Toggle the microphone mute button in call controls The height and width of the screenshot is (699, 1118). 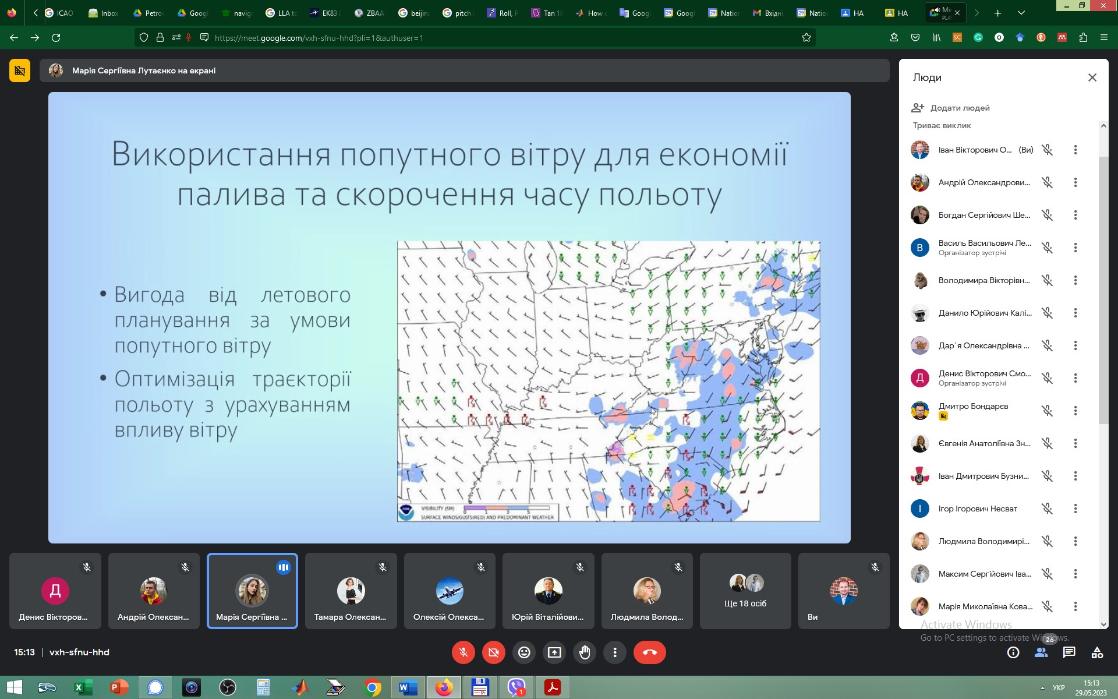[464, 652]
